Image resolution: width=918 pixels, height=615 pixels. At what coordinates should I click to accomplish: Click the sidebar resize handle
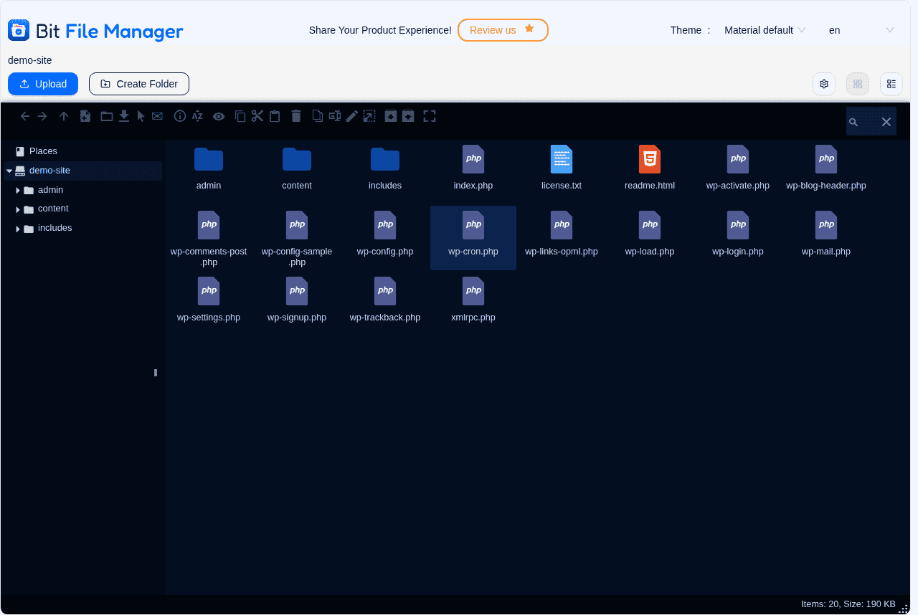(x=156, y=373)
